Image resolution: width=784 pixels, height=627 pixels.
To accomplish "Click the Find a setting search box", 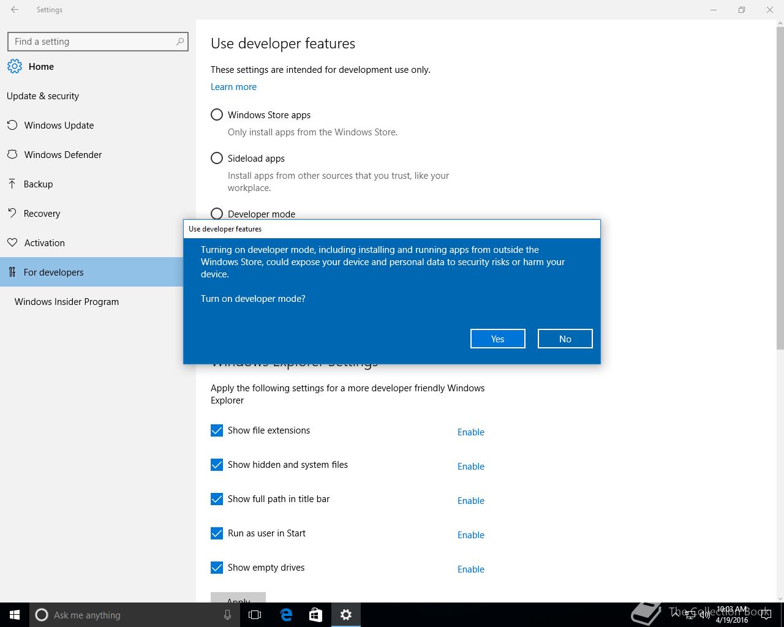I will [x=98, y=42].
